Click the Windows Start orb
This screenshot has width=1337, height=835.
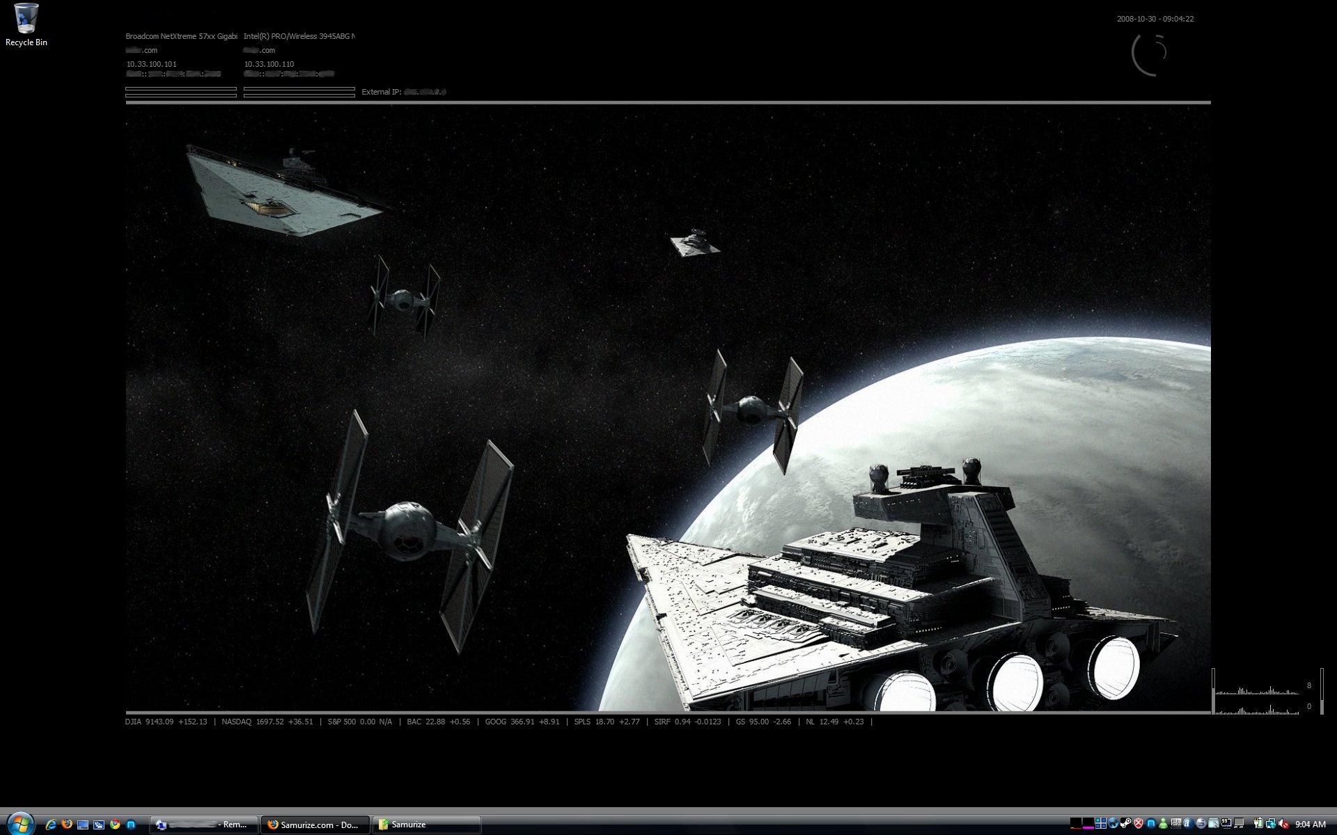tap(20, 824)
